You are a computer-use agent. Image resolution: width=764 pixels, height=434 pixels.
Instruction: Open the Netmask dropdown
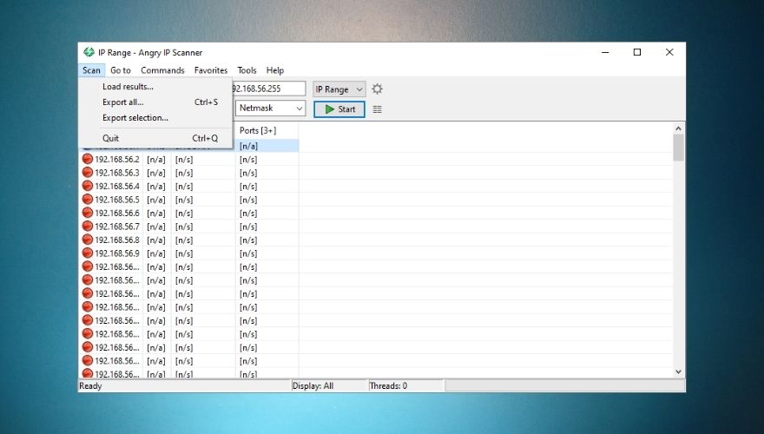coord(270,108)
